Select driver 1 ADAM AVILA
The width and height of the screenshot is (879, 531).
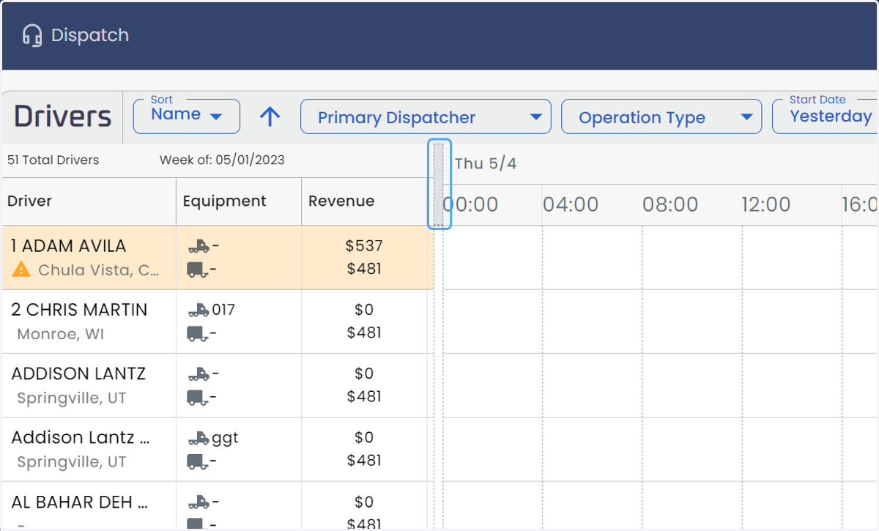(69, 246)
